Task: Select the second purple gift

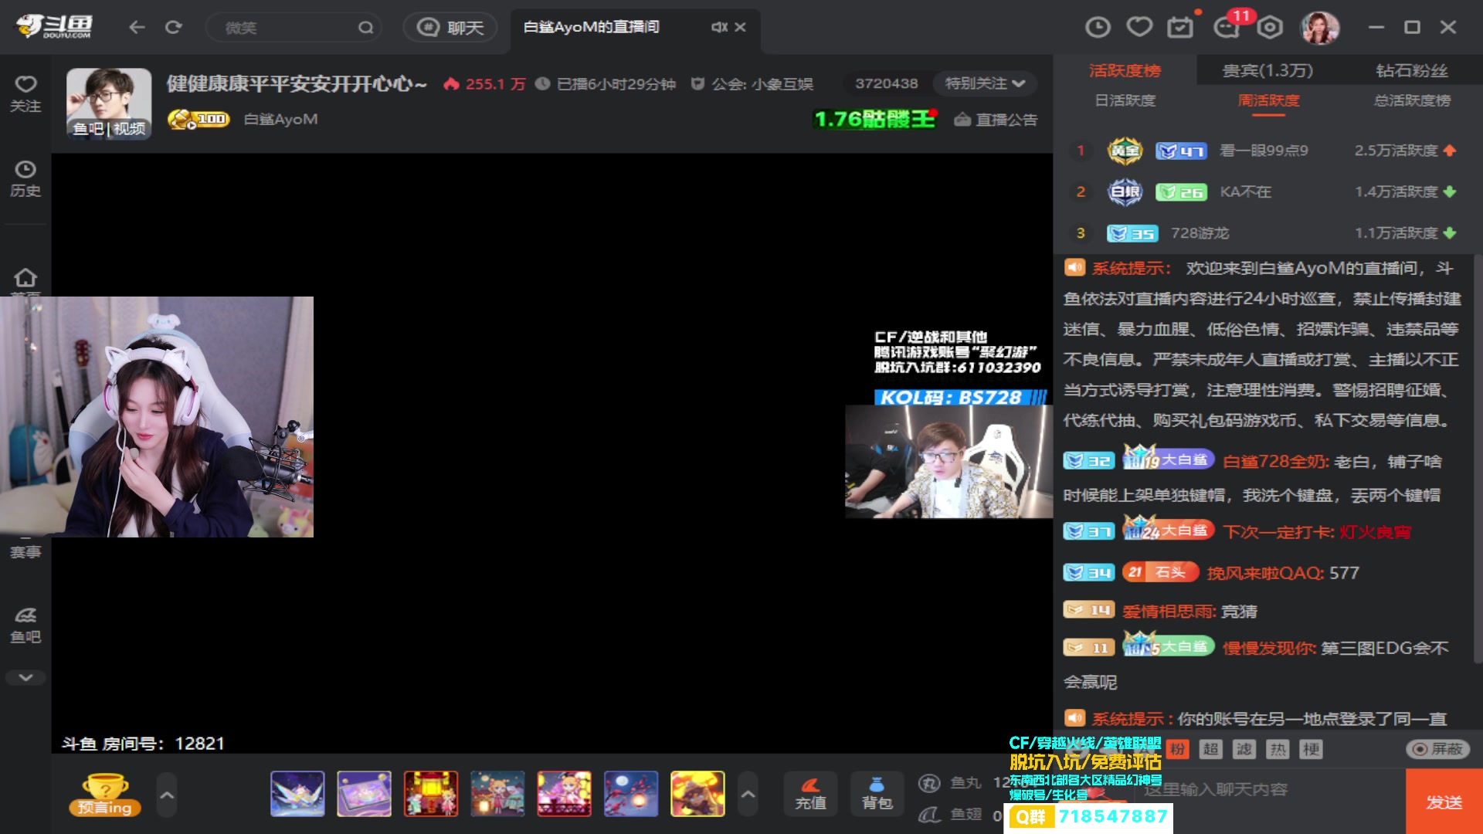Action: tap(364, 794)
